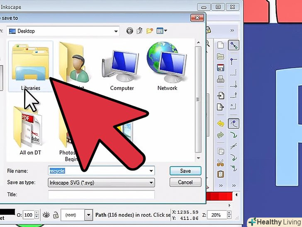This screenshot has height=227, width=302.
Task: Click the New document icon in Inkscape toolbar
Action: click(221, 45)
